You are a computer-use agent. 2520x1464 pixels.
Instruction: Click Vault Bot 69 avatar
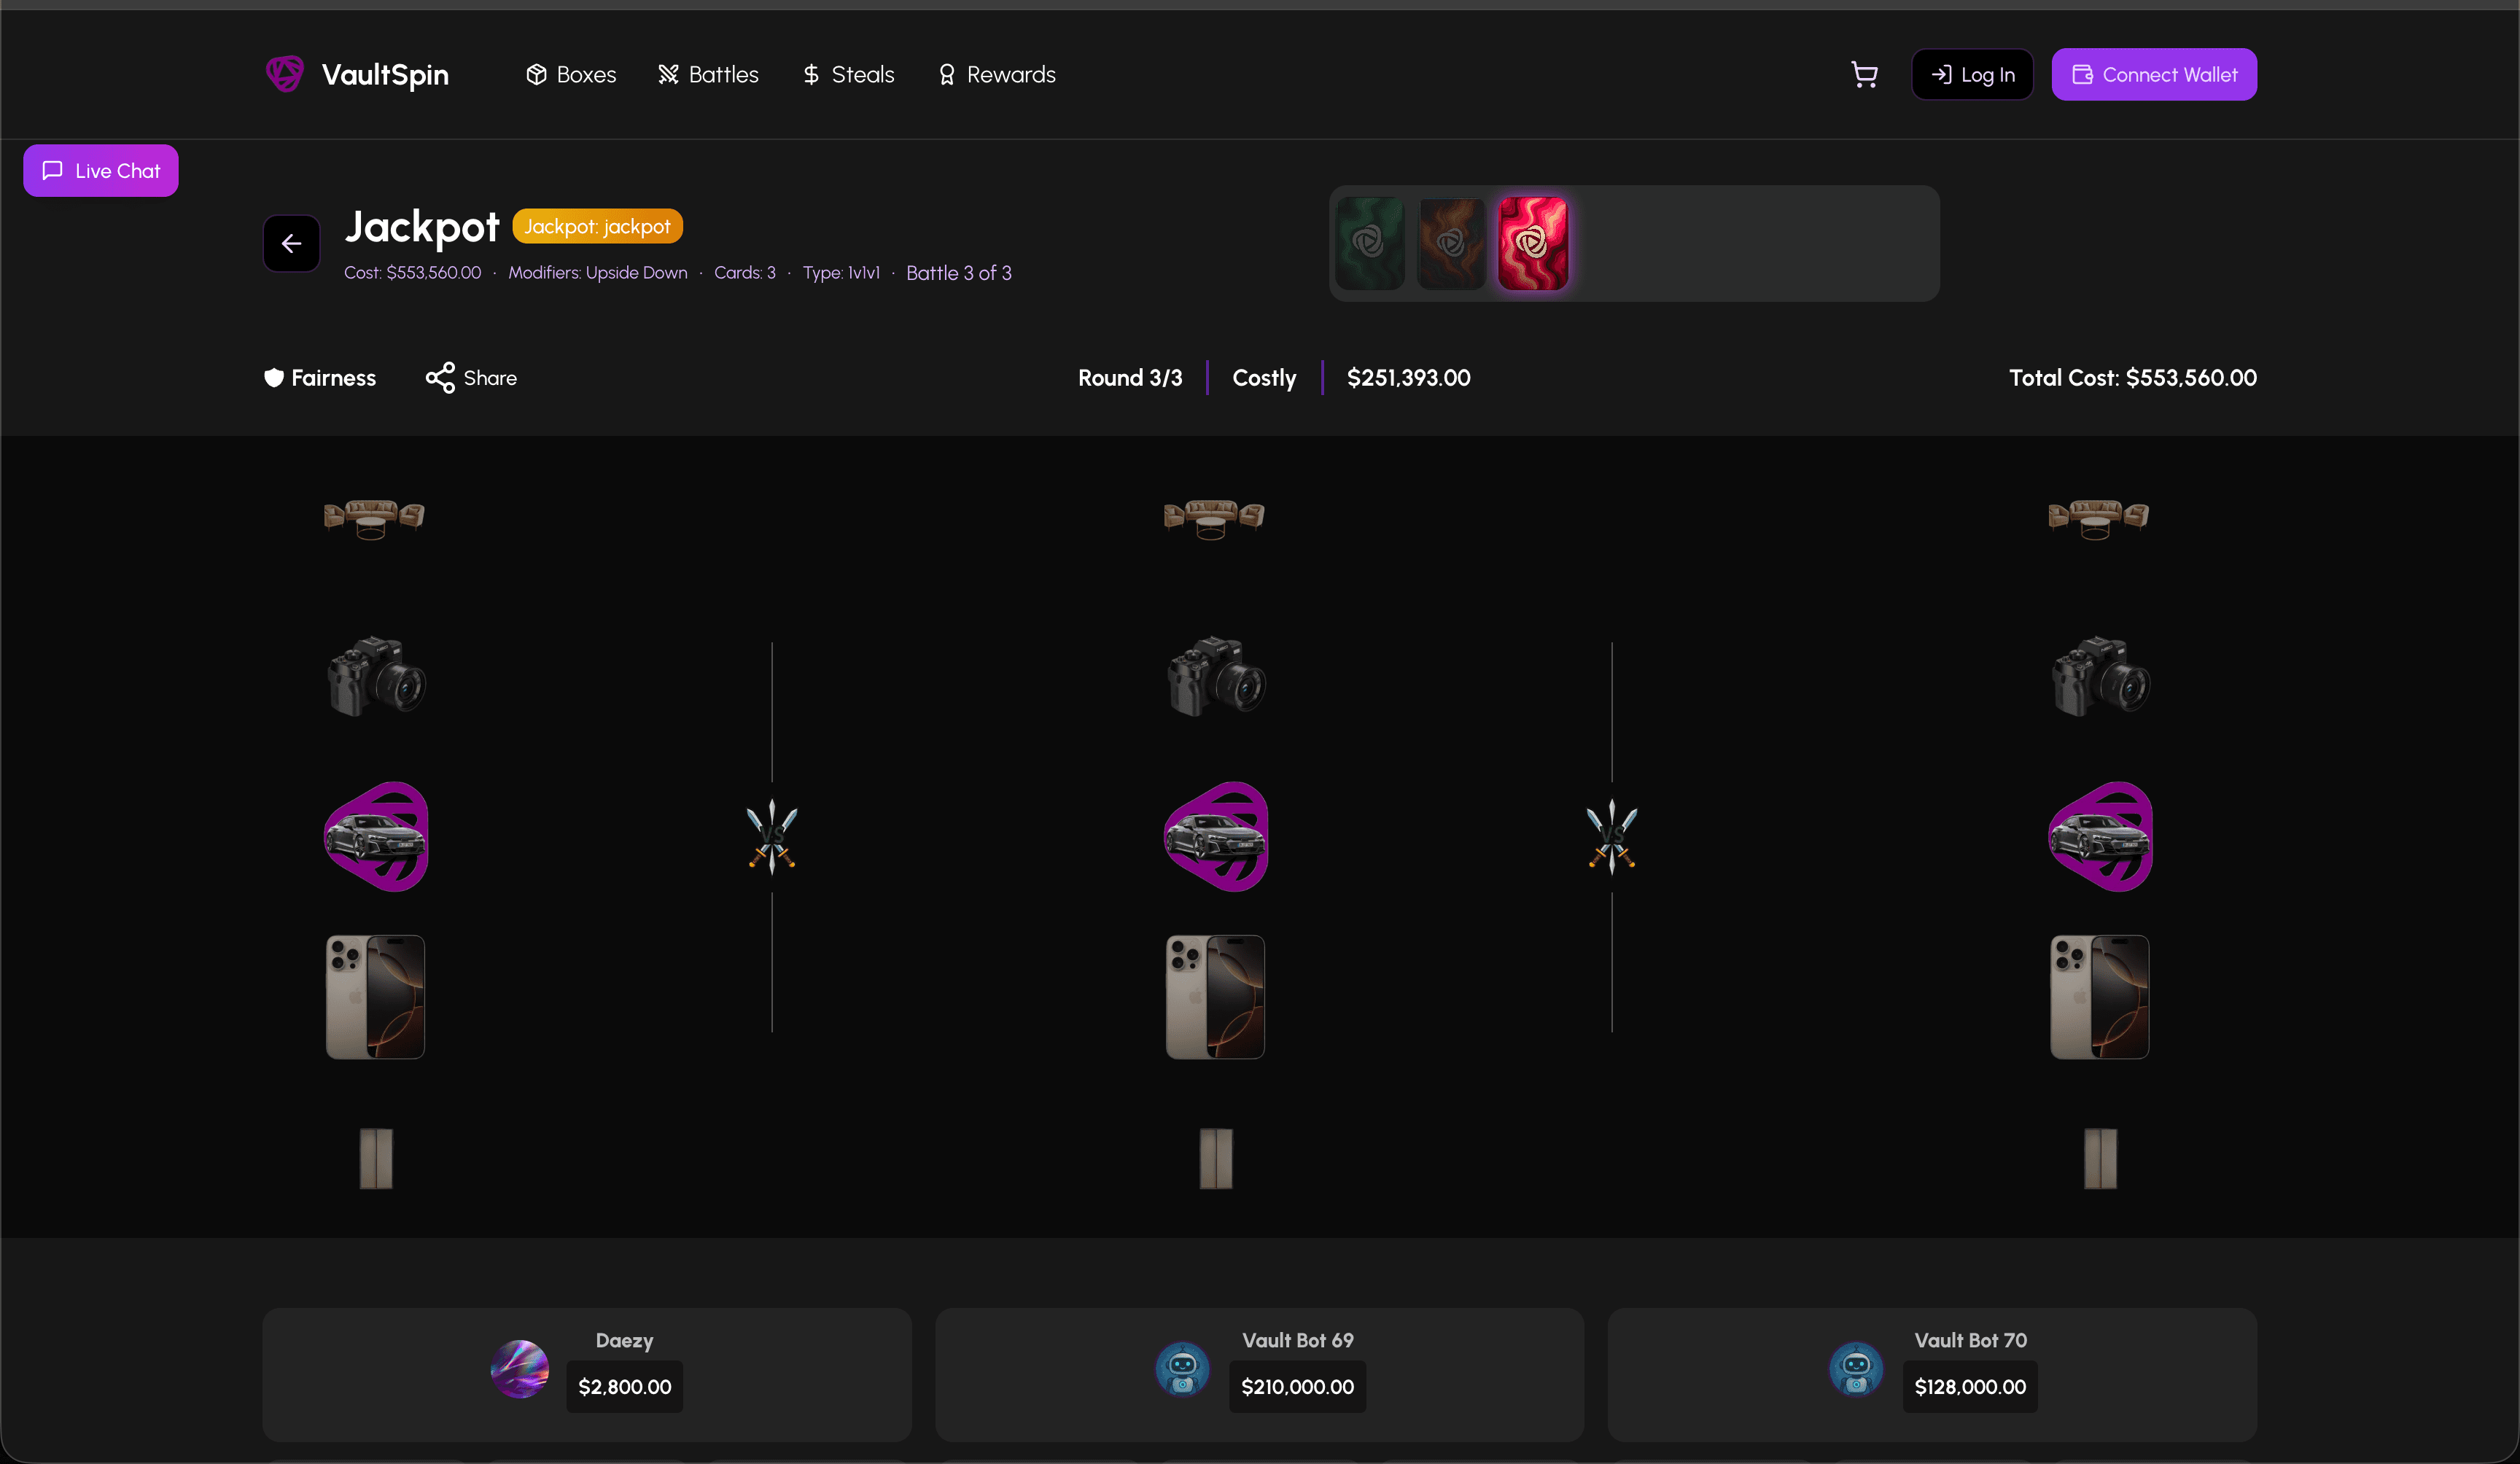[x=1182, y=1369]
